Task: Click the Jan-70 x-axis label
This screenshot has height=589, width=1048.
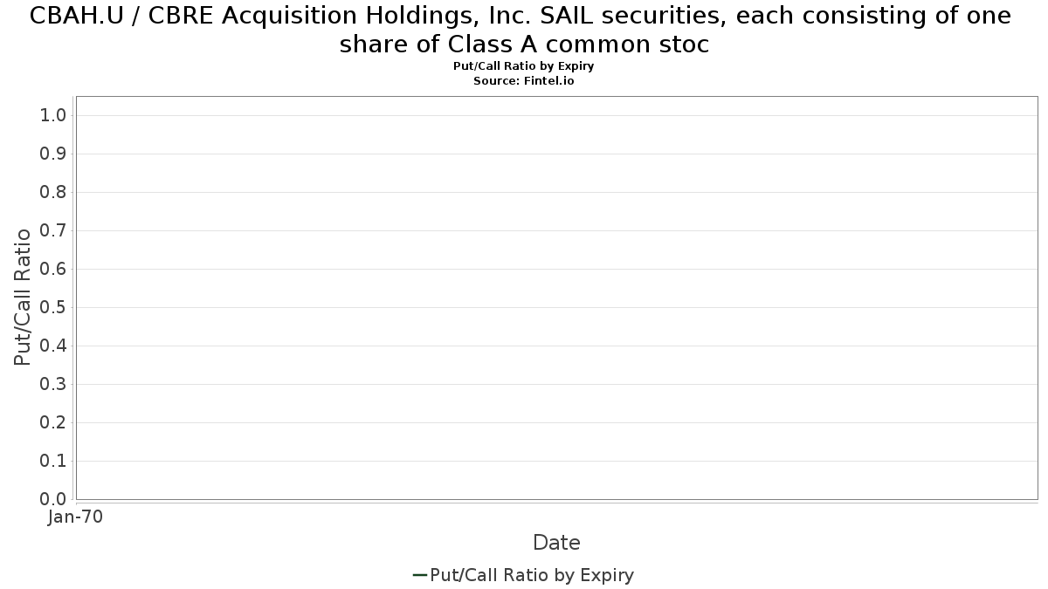Action: click(75, 517)
